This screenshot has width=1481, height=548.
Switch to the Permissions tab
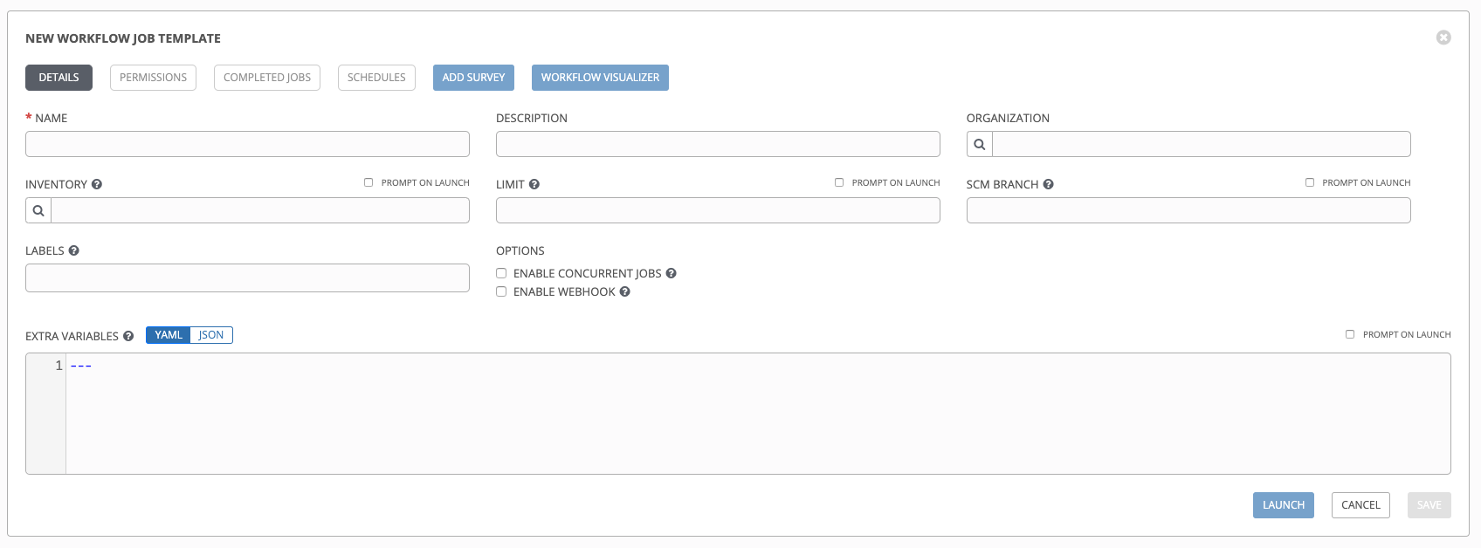(153, 78)
